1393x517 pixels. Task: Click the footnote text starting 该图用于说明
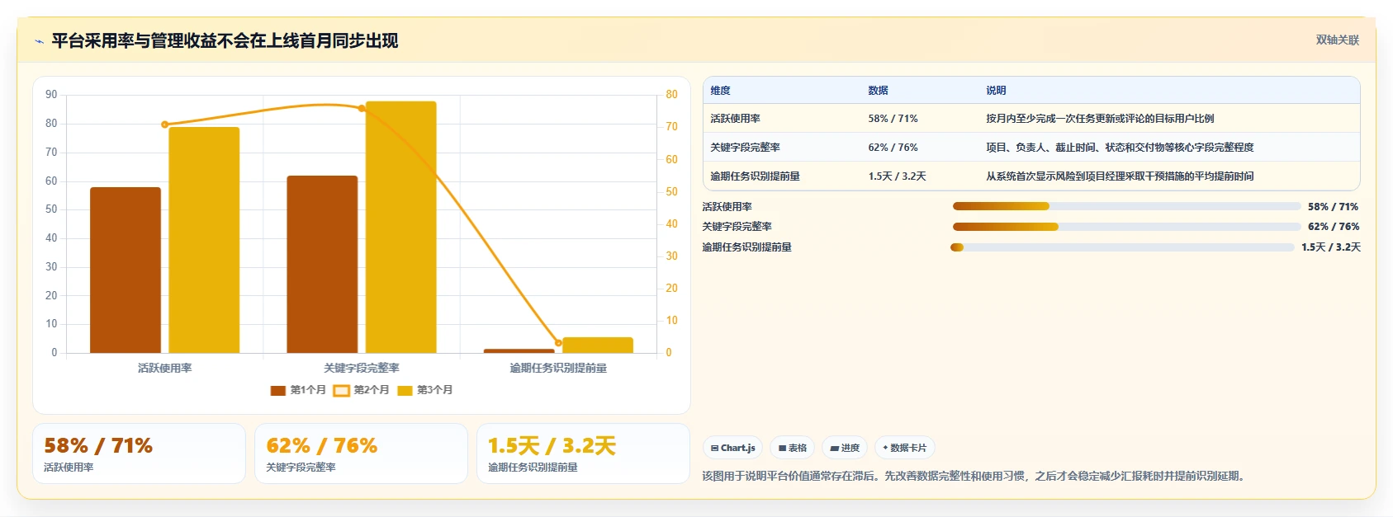(x=975, y=476)
